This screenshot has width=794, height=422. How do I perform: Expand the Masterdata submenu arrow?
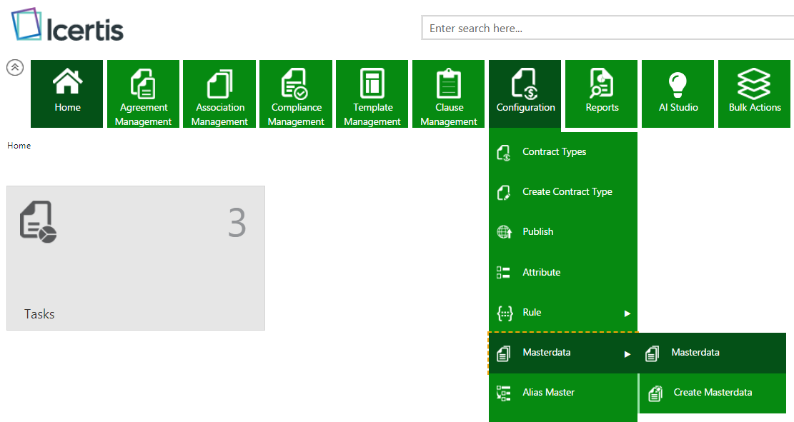point(627,353)
